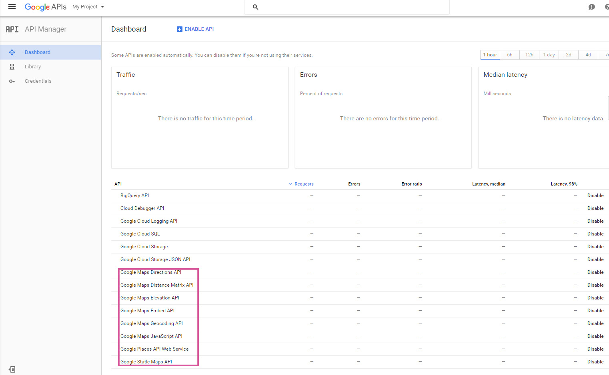This screenshot has height=375, width=609.
Task: Click the search magnifier icon
Action: click(x=255, y=7)
